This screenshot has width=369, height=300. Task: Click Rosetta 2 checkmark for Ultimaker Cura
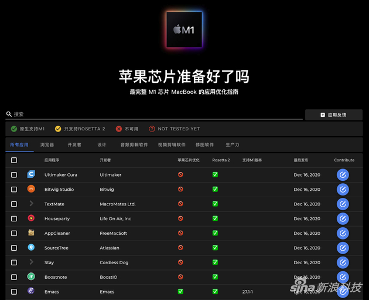tap(215, 174)
